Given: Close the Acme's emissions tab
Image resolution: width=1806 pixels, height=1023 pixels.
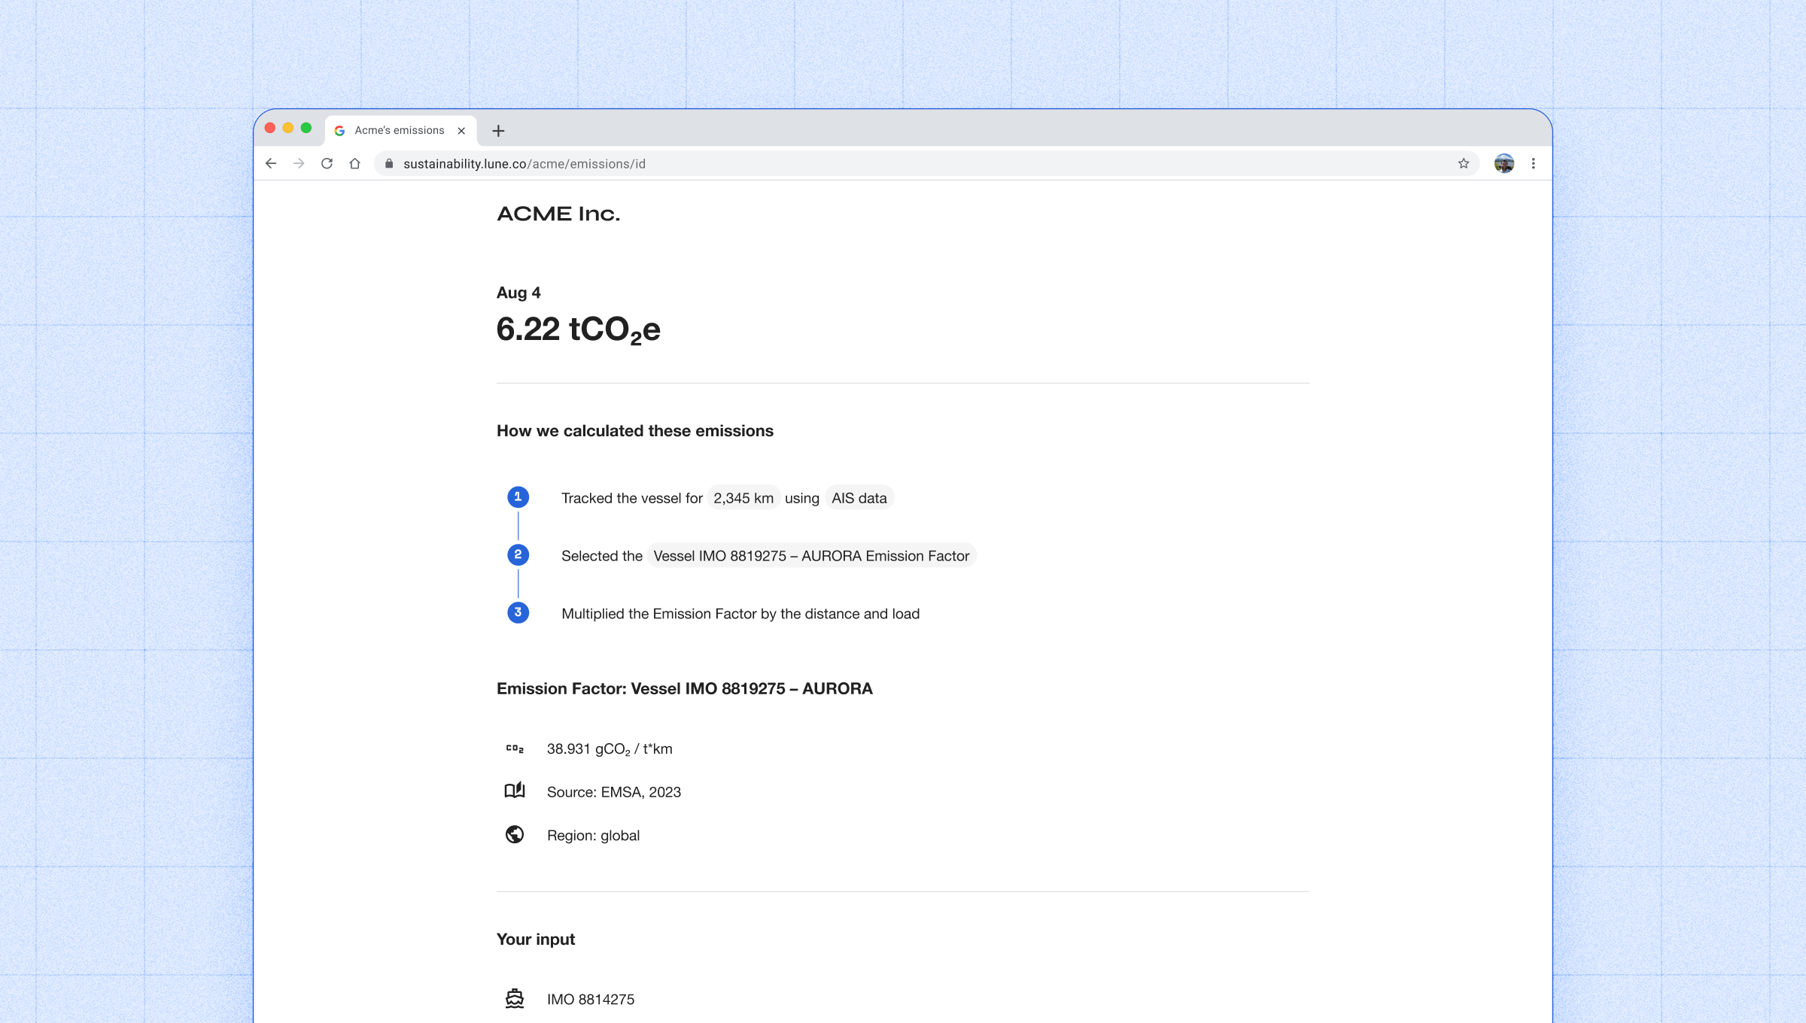Looking at the screenshot, I should 461,131.
